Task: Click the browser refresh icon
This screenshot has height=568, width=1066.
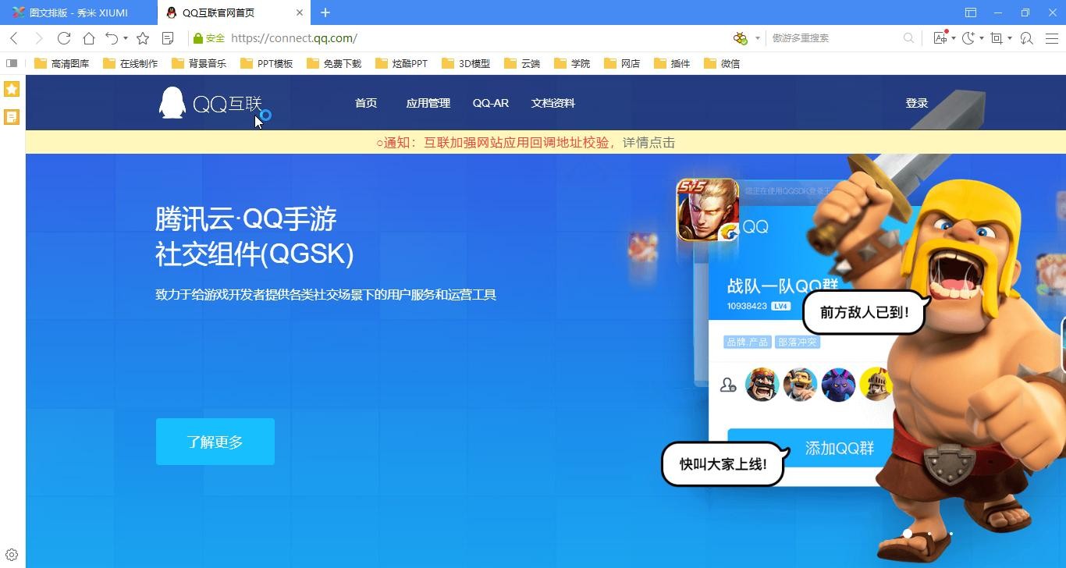Action: pyautogui.click(x=64, y=38)
